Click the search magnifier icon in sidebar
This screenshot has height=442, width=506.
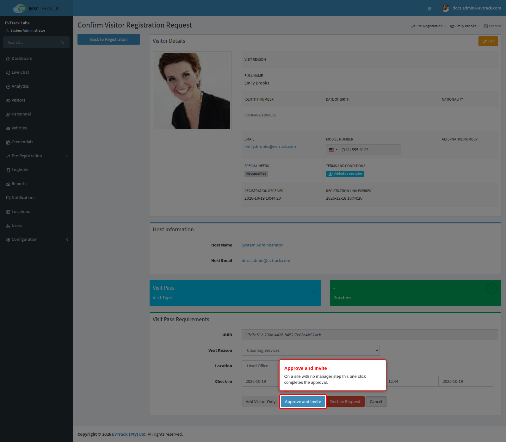tap(63, 42)
